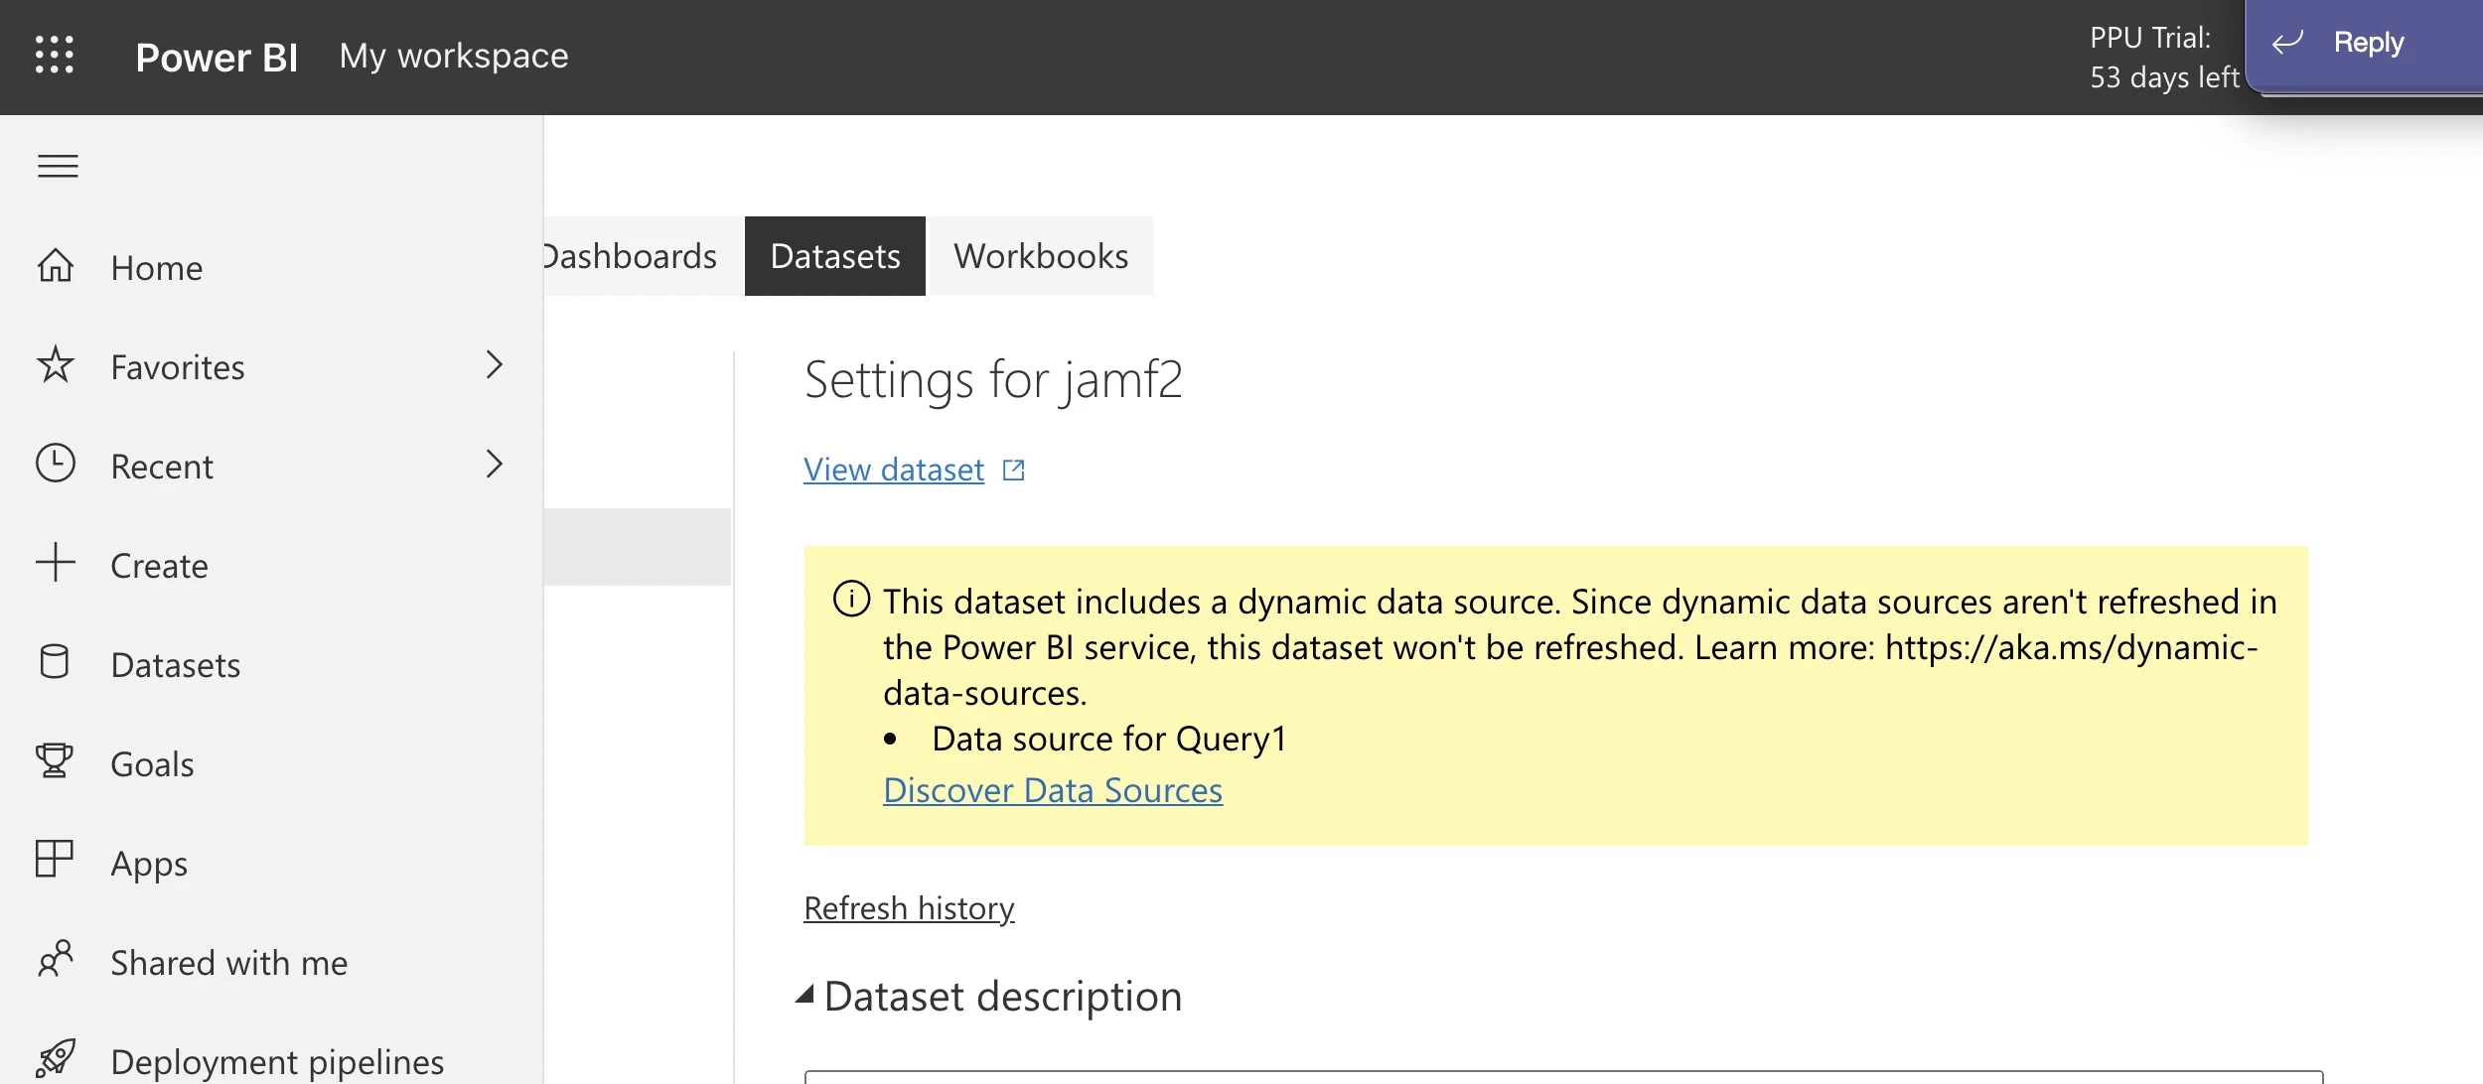Click the PPU Trial 53 days left notice
Viewport: 2483px width, 1084px height.
[2164, 58]
